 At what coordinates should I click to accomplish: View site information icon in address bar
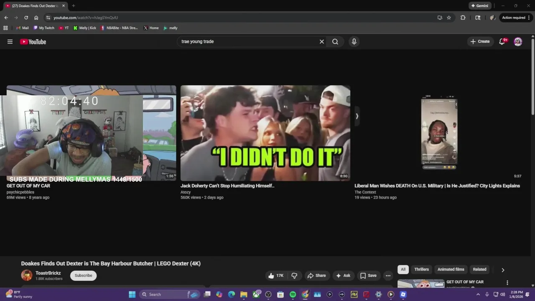click(48, 18)
